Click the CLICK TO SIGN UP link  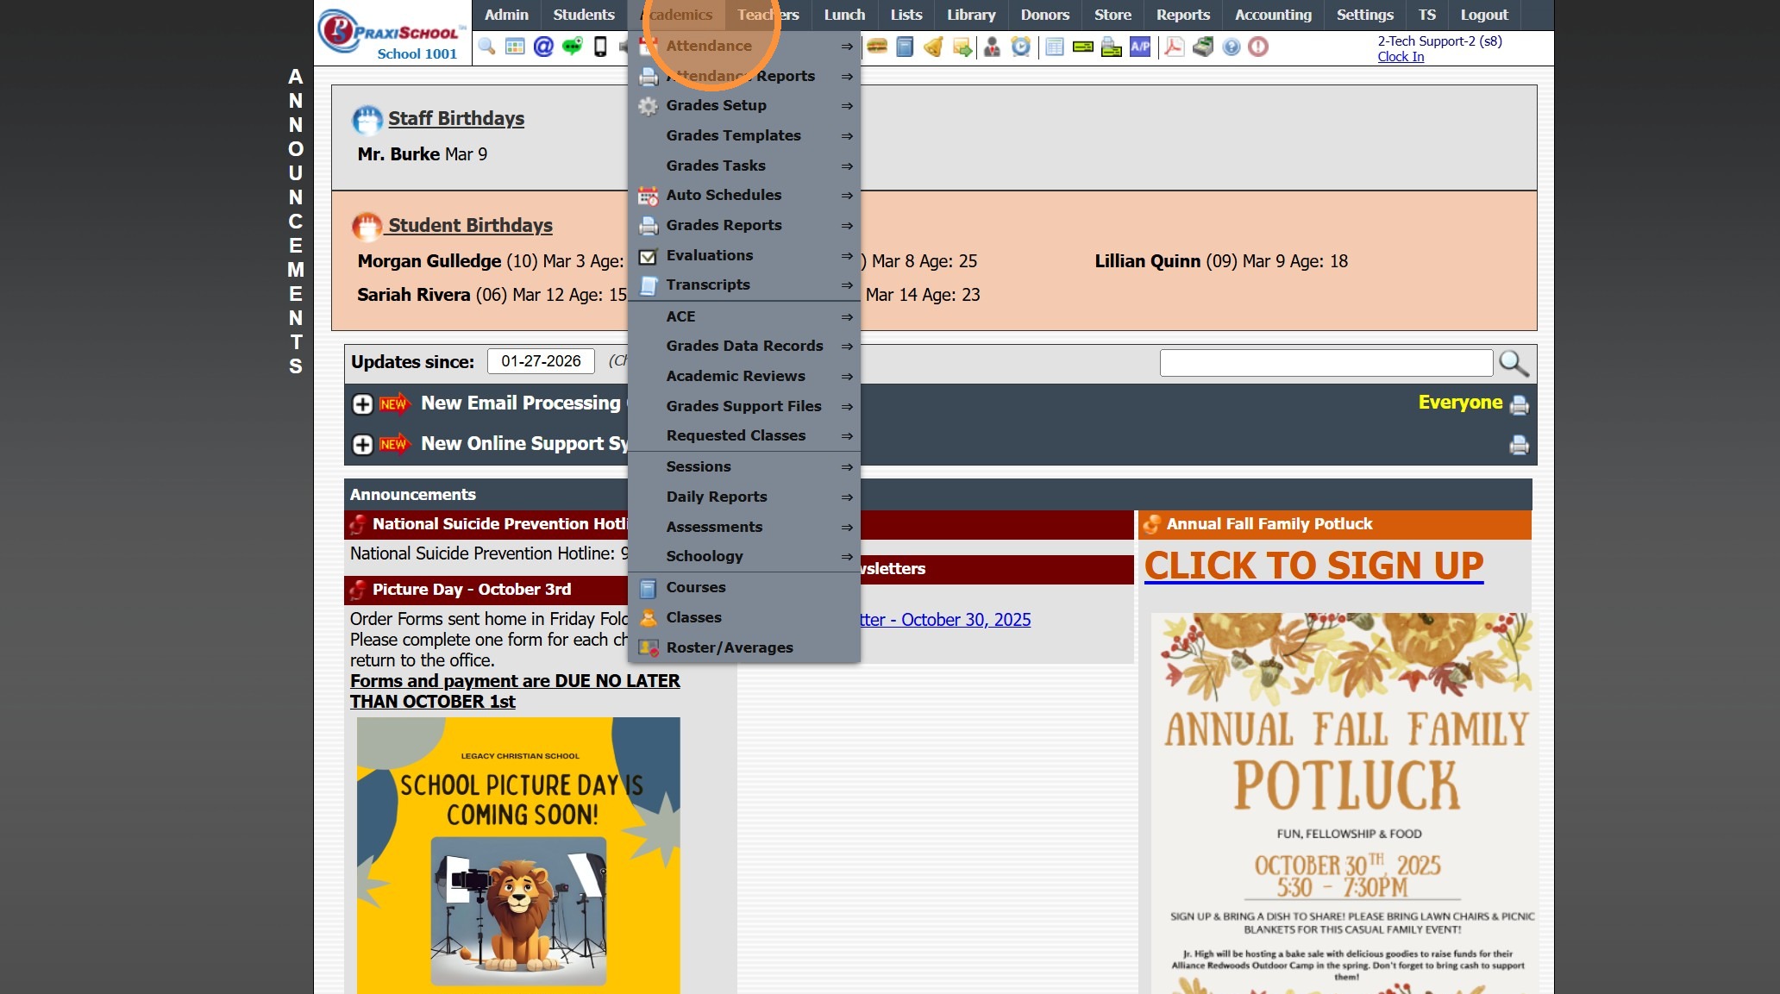click(1313, 566)
